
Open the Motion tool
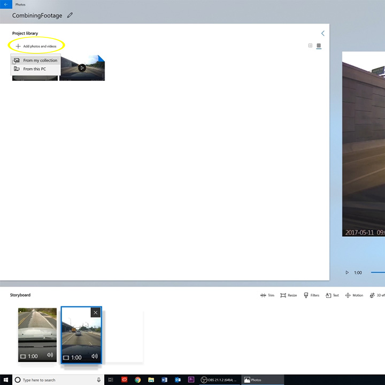tap(354, 295)
